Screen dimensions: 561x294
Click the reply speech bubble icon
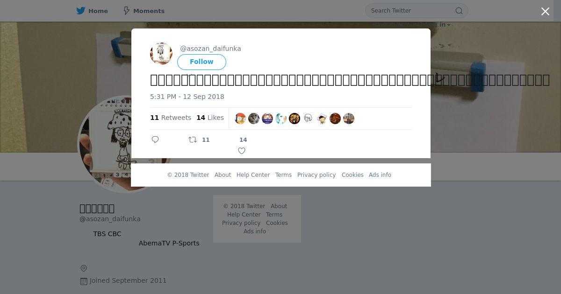point(155,140)
